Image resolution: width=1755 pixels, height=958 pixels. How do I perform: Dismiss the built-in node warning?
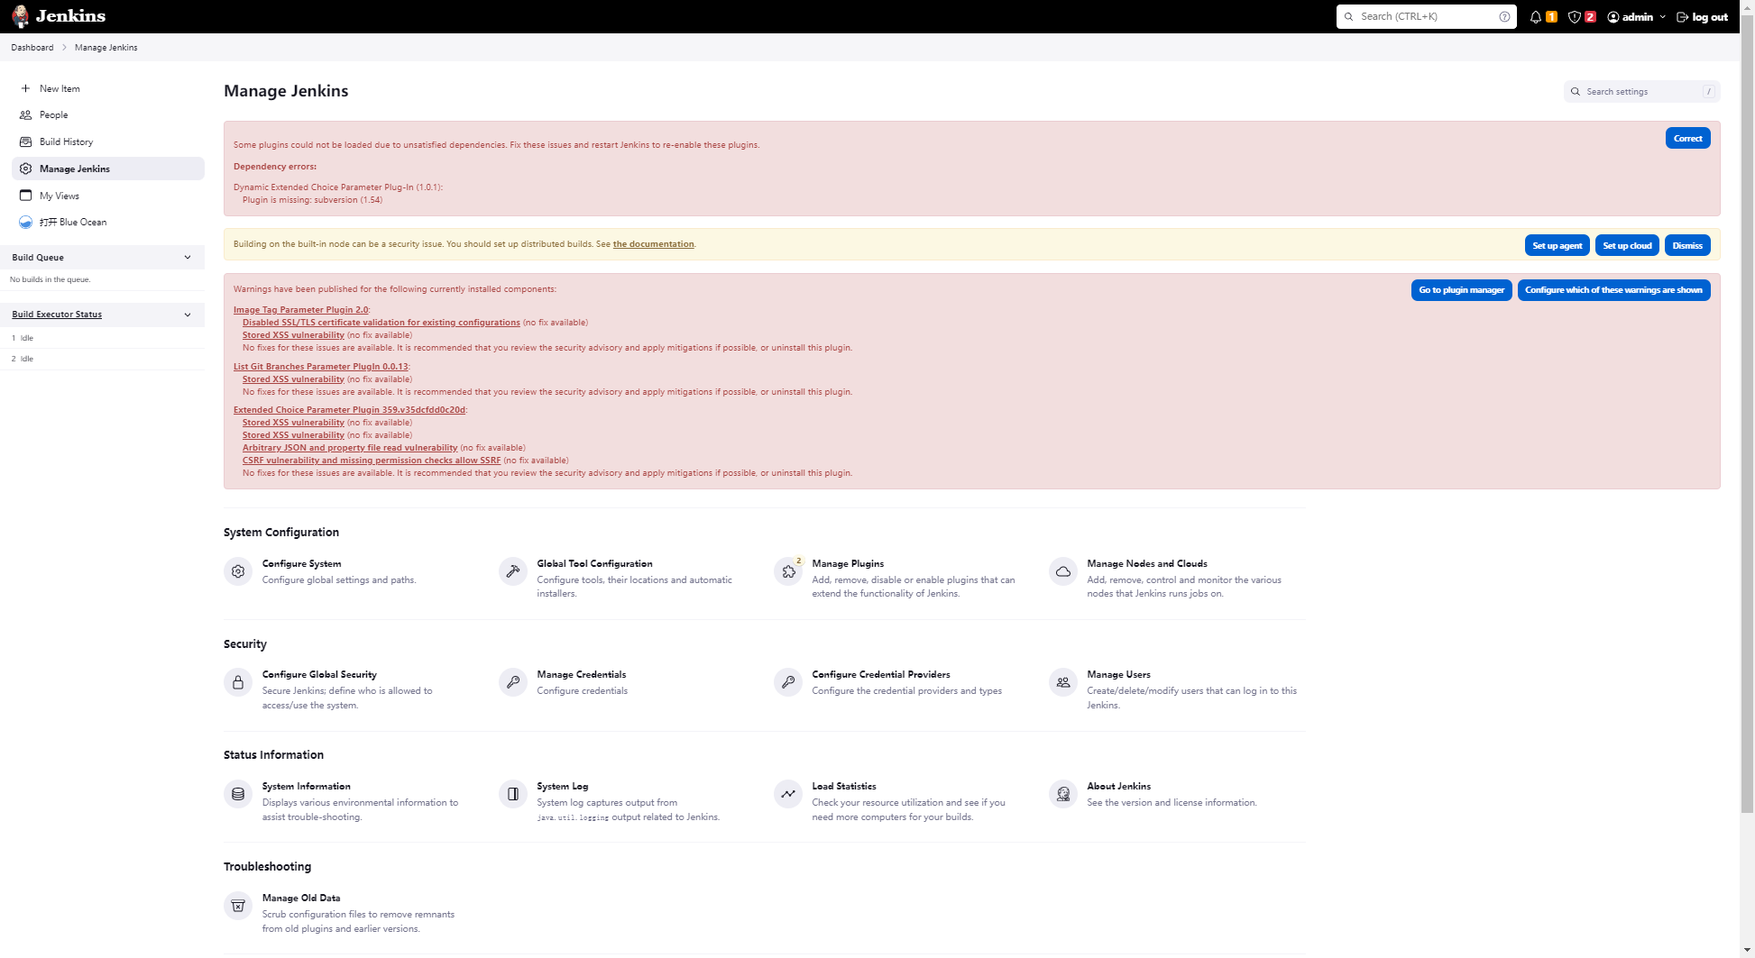(x=1686, y=245)
